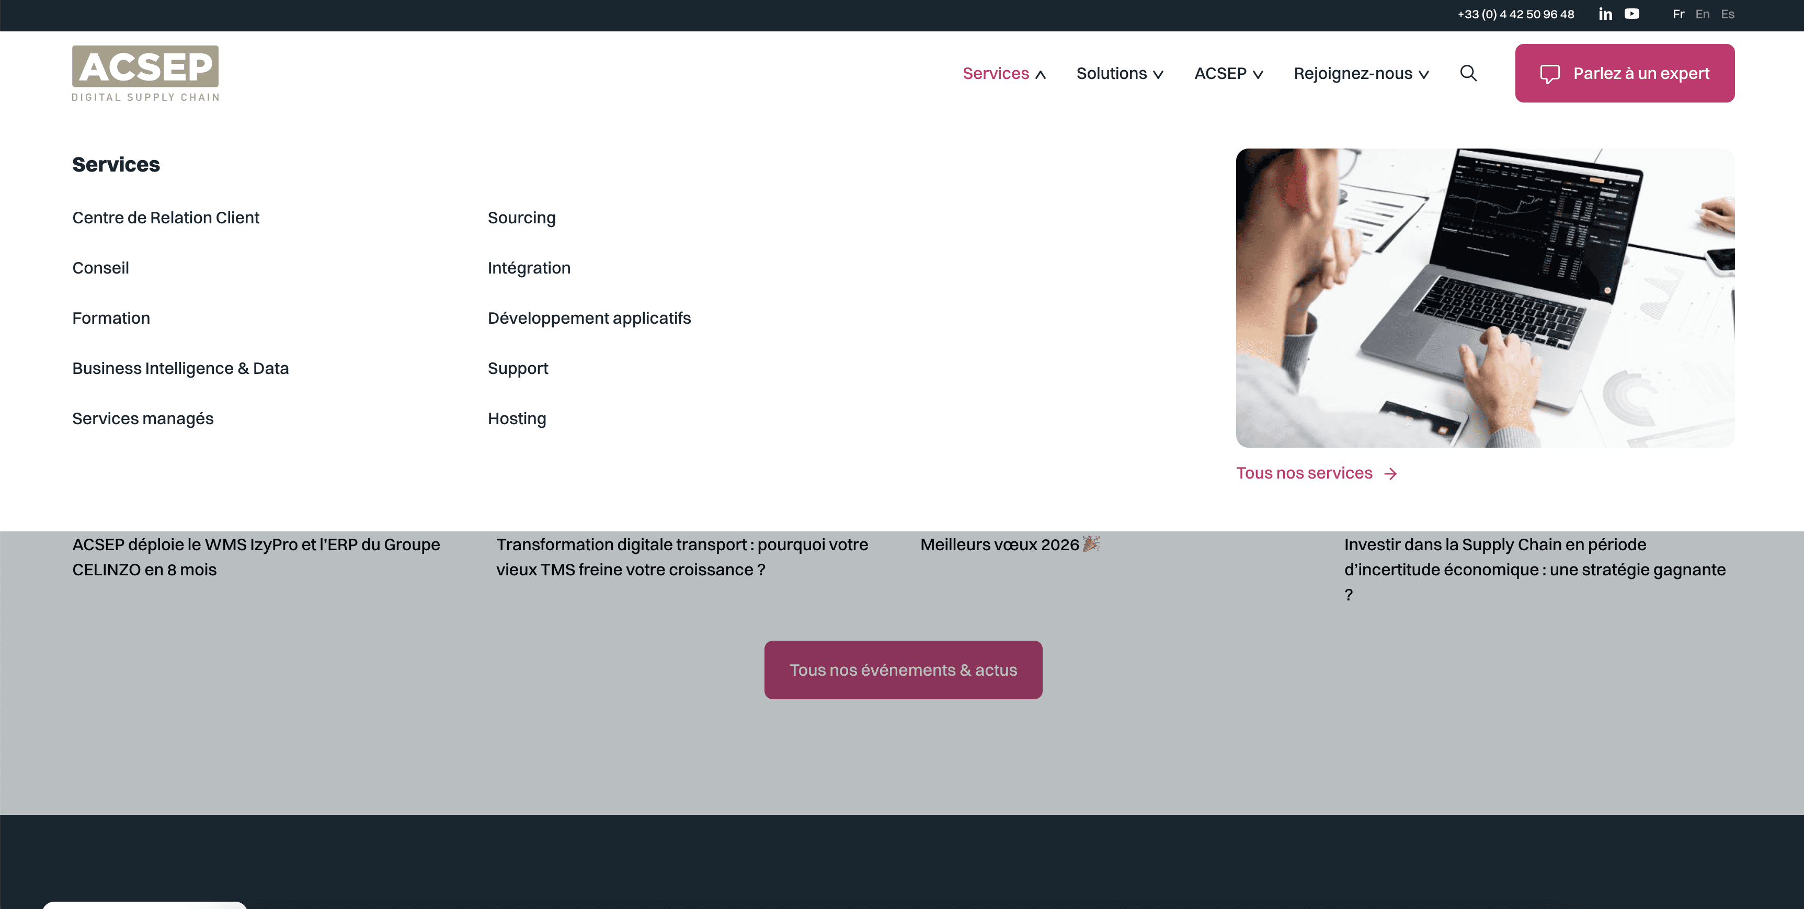Open the Hosting service page
The height and width of the screenshot is (909, 1804).
click(x=517, y=419)
